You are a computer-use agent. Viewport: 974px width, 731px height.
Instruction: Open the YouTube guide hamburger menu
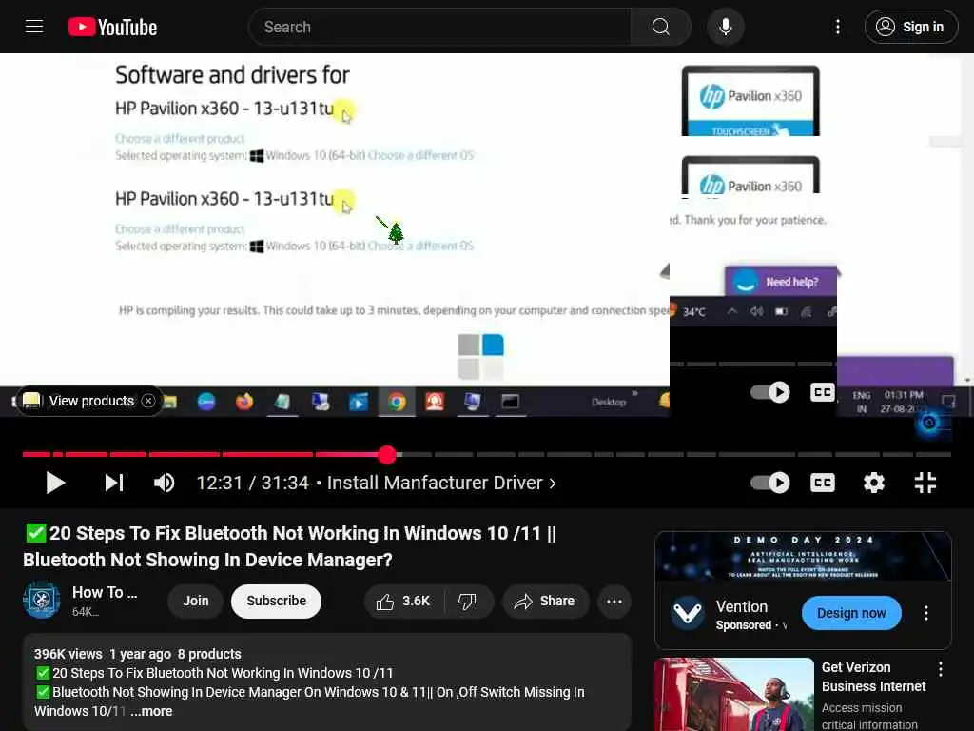[33, 27]
